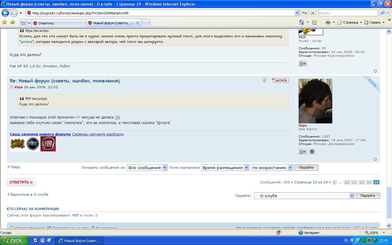Click the magnifier search button next to Mail.Ru
Viewport: 392px width, 245px height.
pos(383,13)
